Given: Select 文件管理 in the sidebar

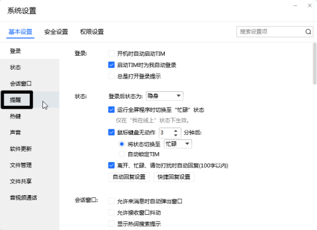Looking at the screenshot, I should click(x=30, y=165).
